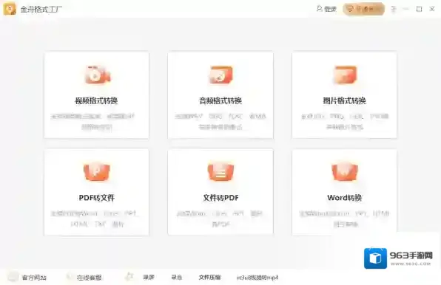Click the video camera icon for 视频格式转换
The width and height of the screenshot is (441, 285).
click(97, 75)
